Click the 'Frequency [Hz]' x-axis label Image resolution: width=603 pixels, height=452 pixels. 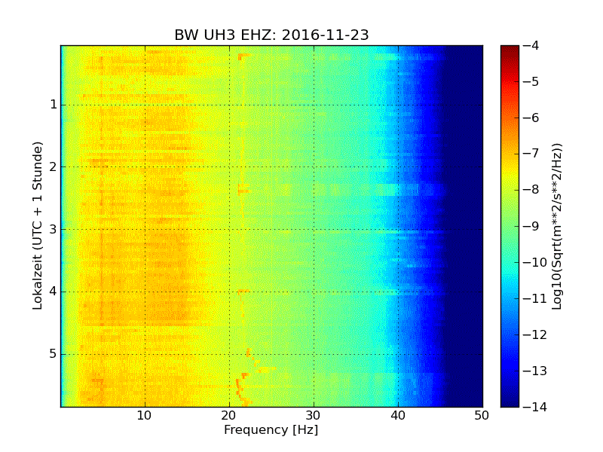click(271, 429)
